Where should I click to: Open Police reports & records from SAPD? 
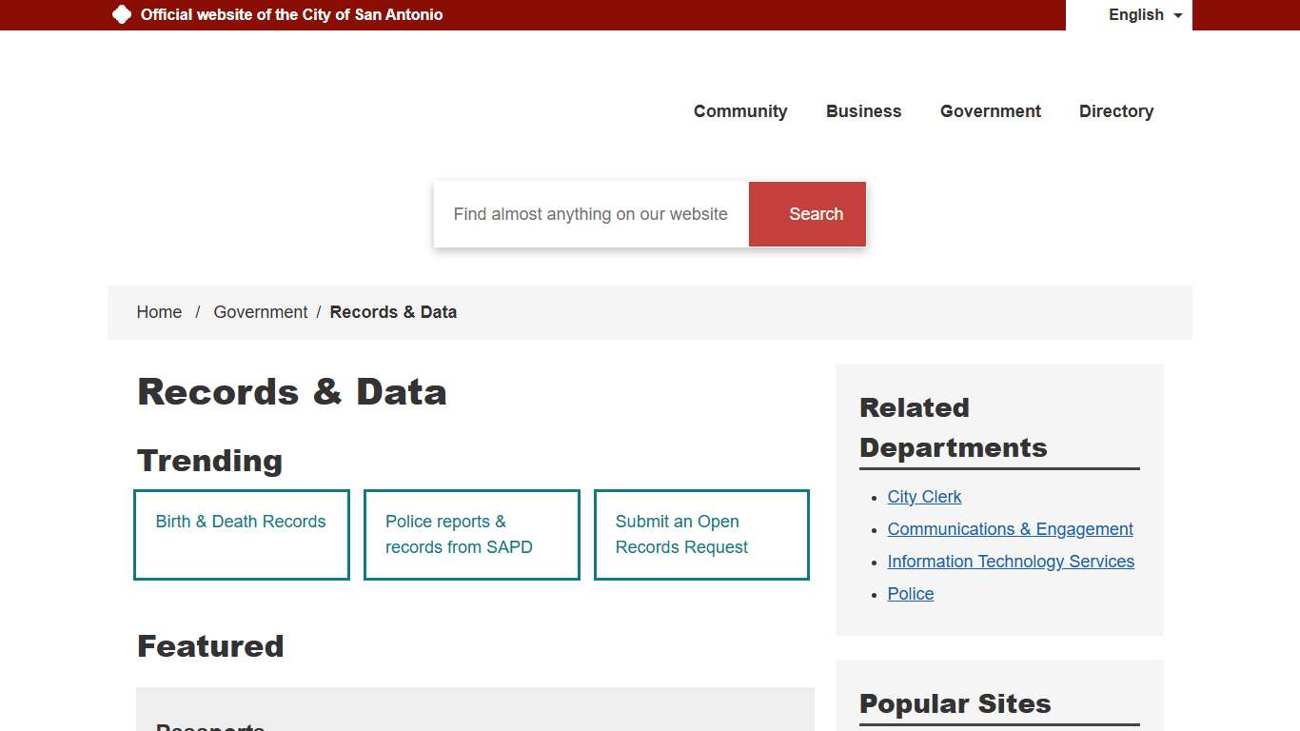coord(459,534)
